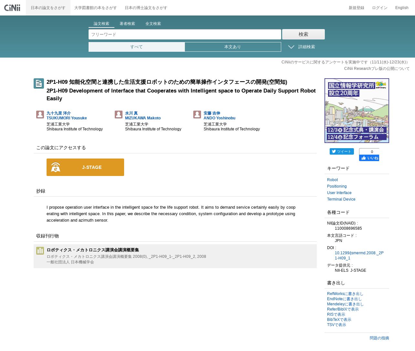Open author link 安藤 吉伸
This screenshot has width=415, height=351.
(212, 113)
